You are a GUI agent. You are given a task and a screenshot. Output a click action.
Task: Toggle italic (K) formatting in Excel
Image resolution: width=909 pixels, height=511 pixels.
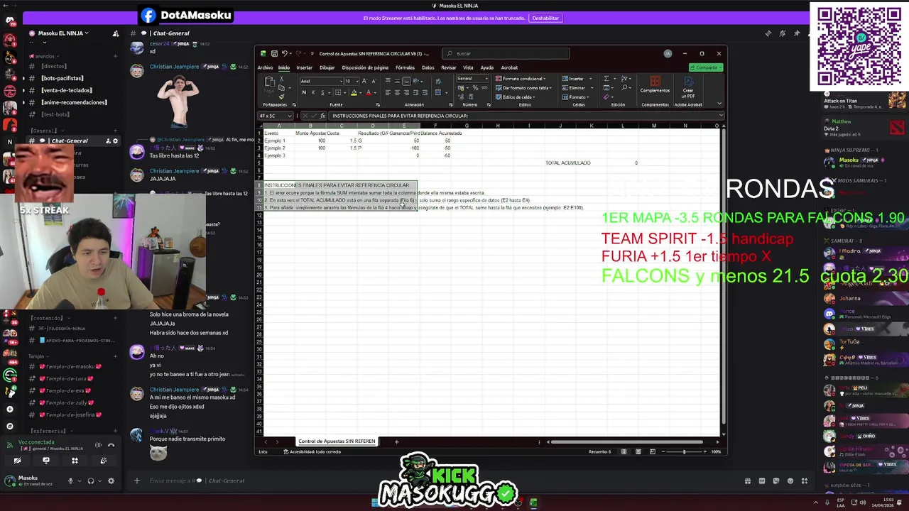313,92
